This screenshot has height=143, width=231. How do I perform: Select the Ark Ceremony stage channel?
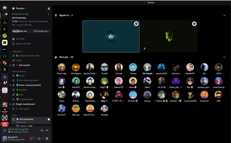(31, 120)
